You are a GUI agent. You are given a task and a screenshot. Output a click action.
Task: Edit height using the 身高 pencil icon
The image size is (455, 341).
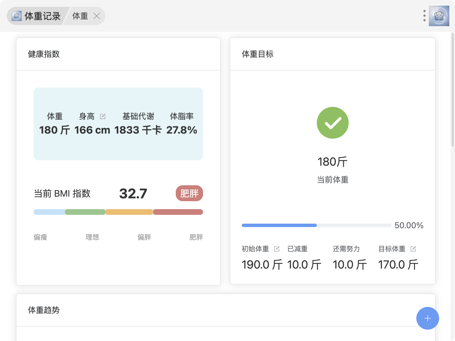[103, 116]
